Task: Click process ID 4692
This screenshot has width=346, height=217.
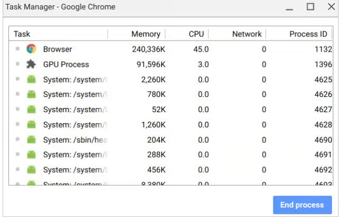Action: click(323, 170)
